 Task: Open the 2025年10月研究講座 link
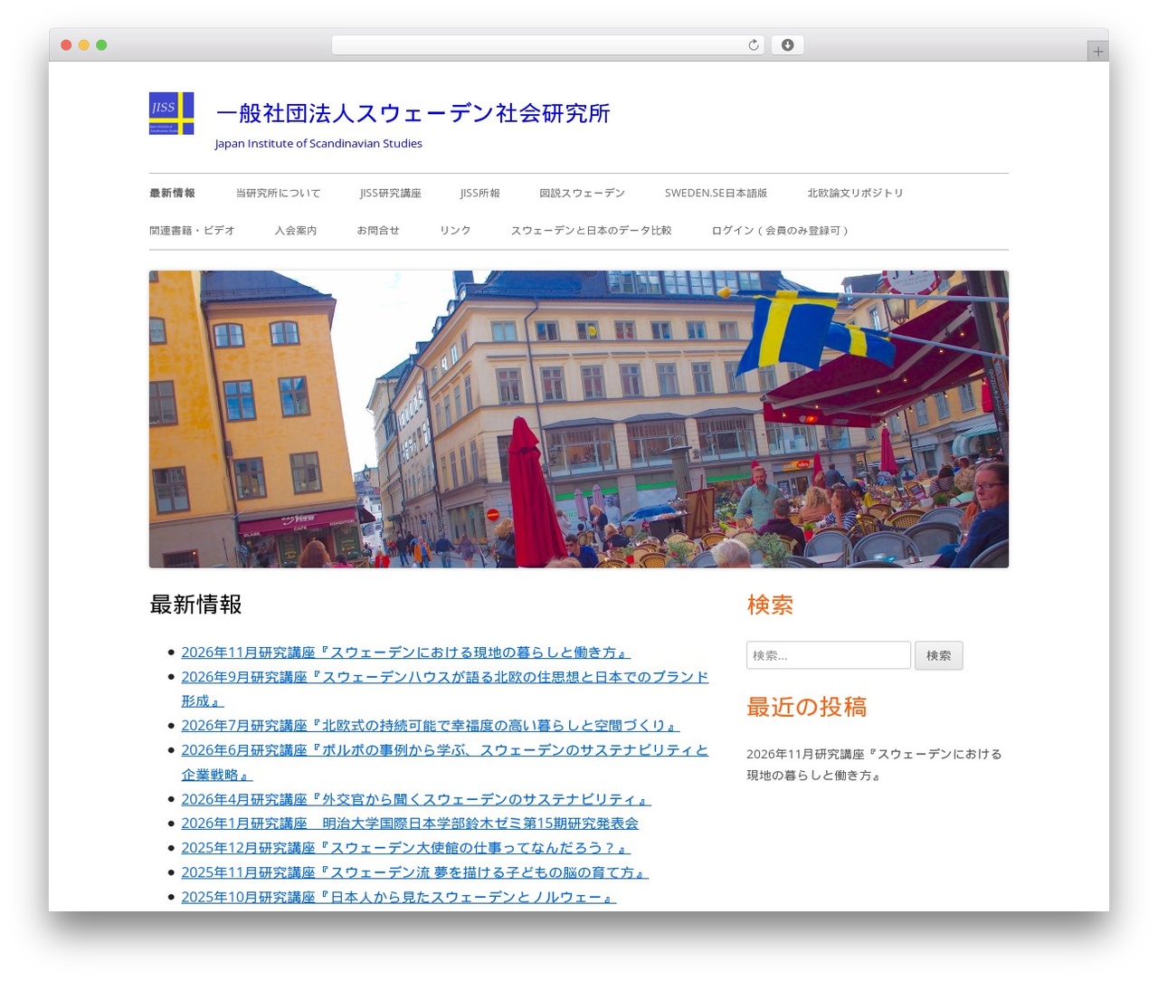point(398,897)
